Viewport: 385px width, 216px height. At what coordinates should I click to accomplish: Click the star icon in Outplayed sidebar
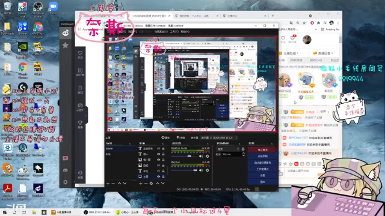(66, 46)
